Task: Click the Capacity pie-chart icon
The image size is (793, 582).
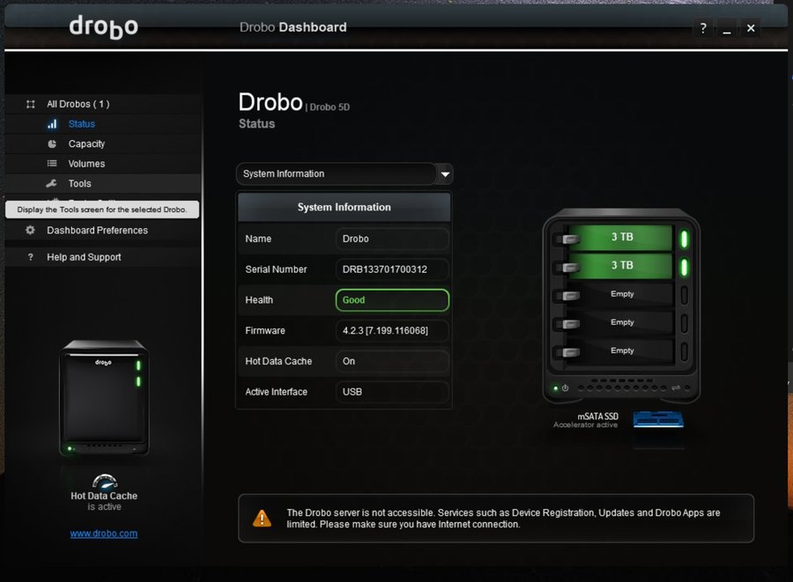Action: click(x=52, y=144)
